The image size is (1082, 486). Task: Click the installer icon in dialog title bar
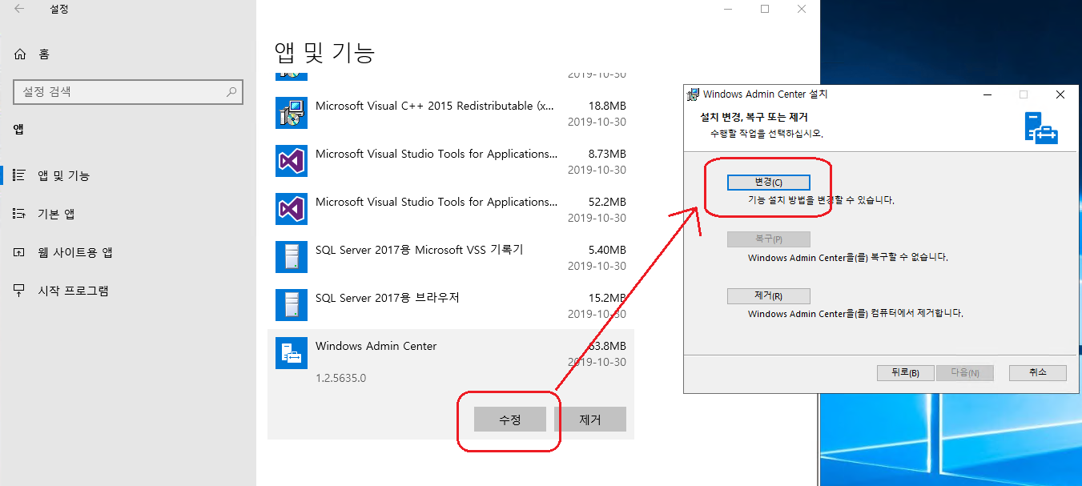tap(694, 94)
